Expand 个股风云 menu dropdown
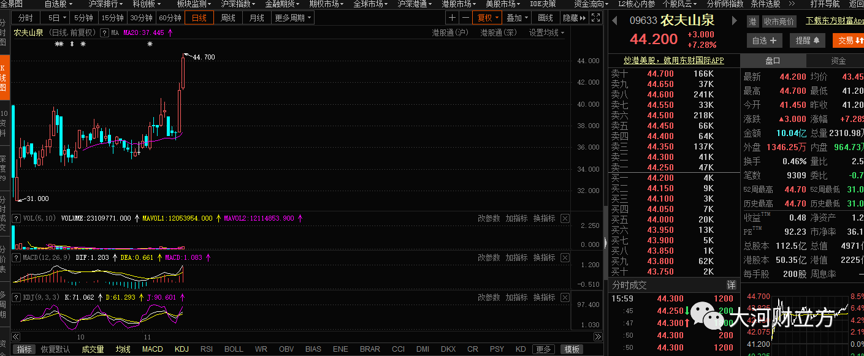The height and width of the screenshot is (356, 864). (x=679, y=4)
